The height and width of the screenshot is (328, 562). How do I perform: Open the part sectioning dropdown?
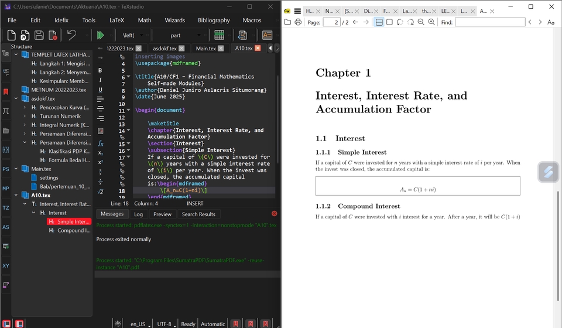199,35
